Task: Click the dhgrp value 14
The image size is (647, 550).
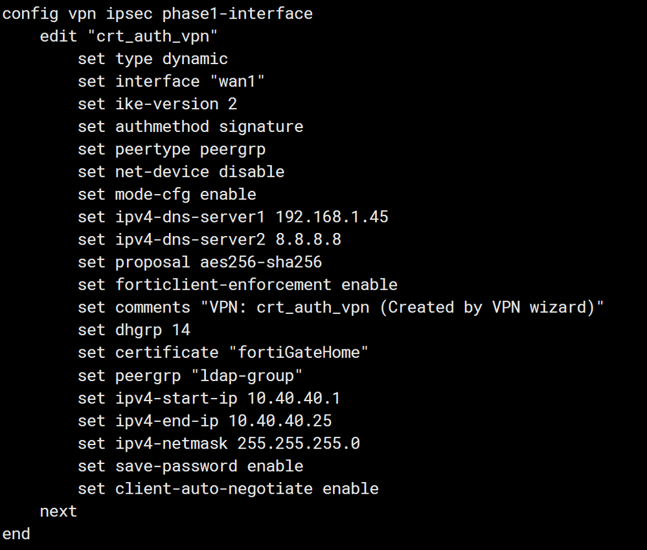Action: pos(181,331)
